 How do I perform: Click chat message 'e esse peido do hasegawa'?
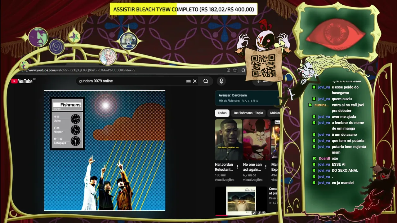pyautogui.click(x=345, y=90)
